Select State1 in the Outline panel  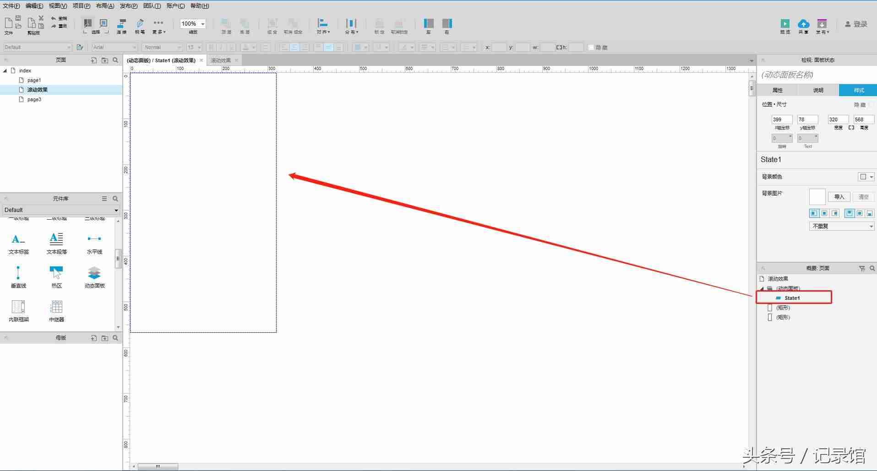coord(792,298)
